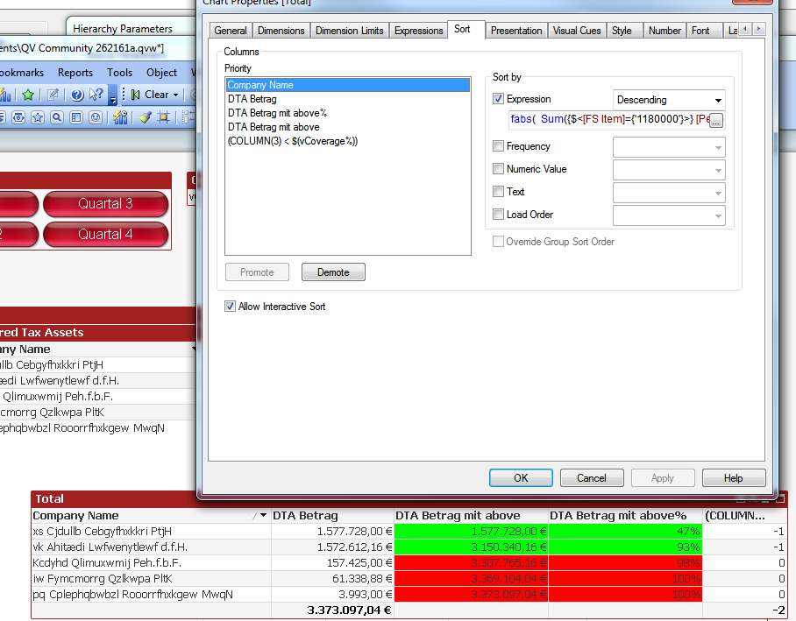This screenshot has width=796, height=621.
Task: Enable the Text sort checkbox
Action: coord(498,192)
